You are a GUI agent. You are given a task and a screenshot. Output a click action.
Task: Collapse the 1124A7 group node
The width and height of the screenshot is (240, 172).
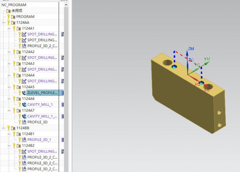point(9,110)
